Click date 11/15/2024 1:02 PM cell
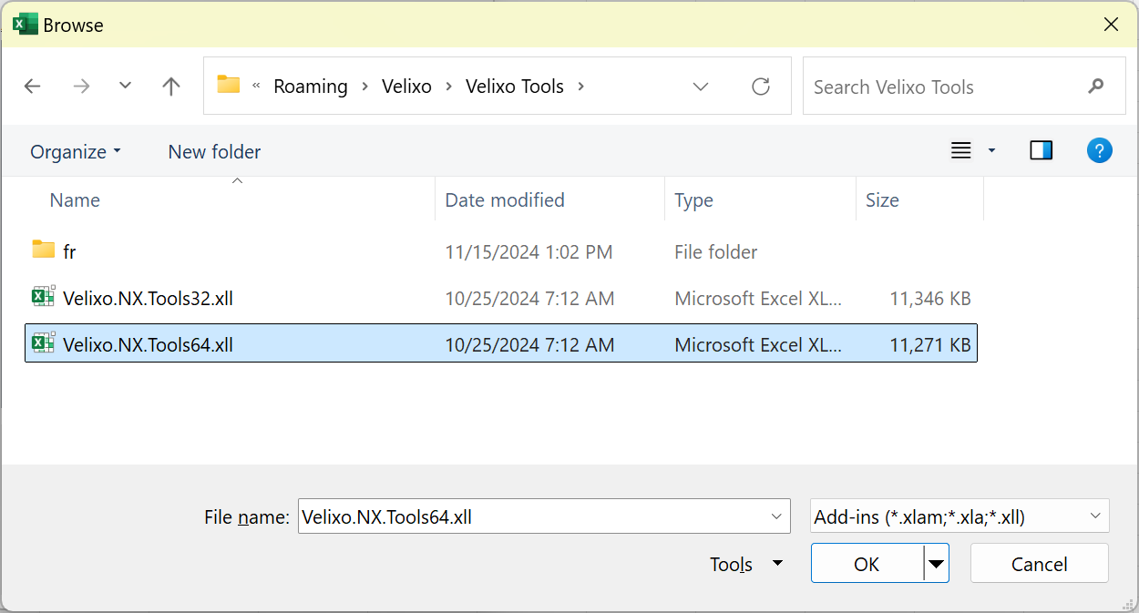The width and height of the screenshot is (1139, 613). [528, 251]
